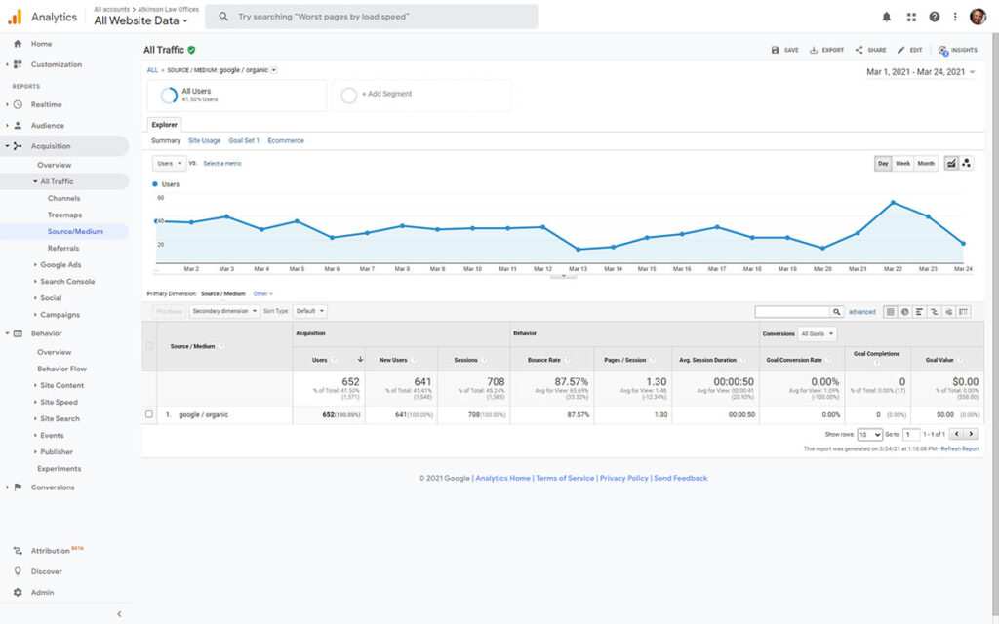Go to the next page arrow

[x=971, y=434]
